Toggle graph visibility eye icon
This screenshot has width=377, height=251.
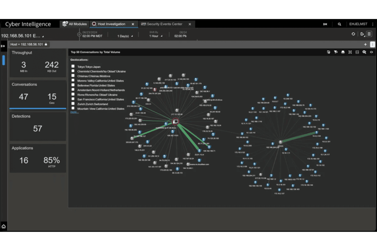point(371,52)
